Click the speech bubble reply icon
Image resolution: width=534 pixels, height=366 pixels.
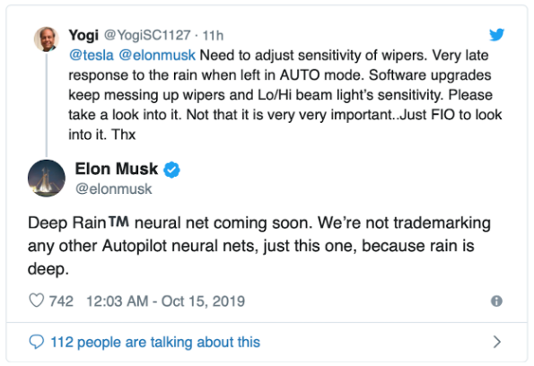pyautogui.click(x=37, y=342)
